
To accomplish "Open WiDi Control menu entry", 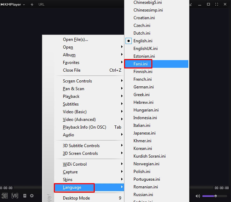I will tap(89, 164).
